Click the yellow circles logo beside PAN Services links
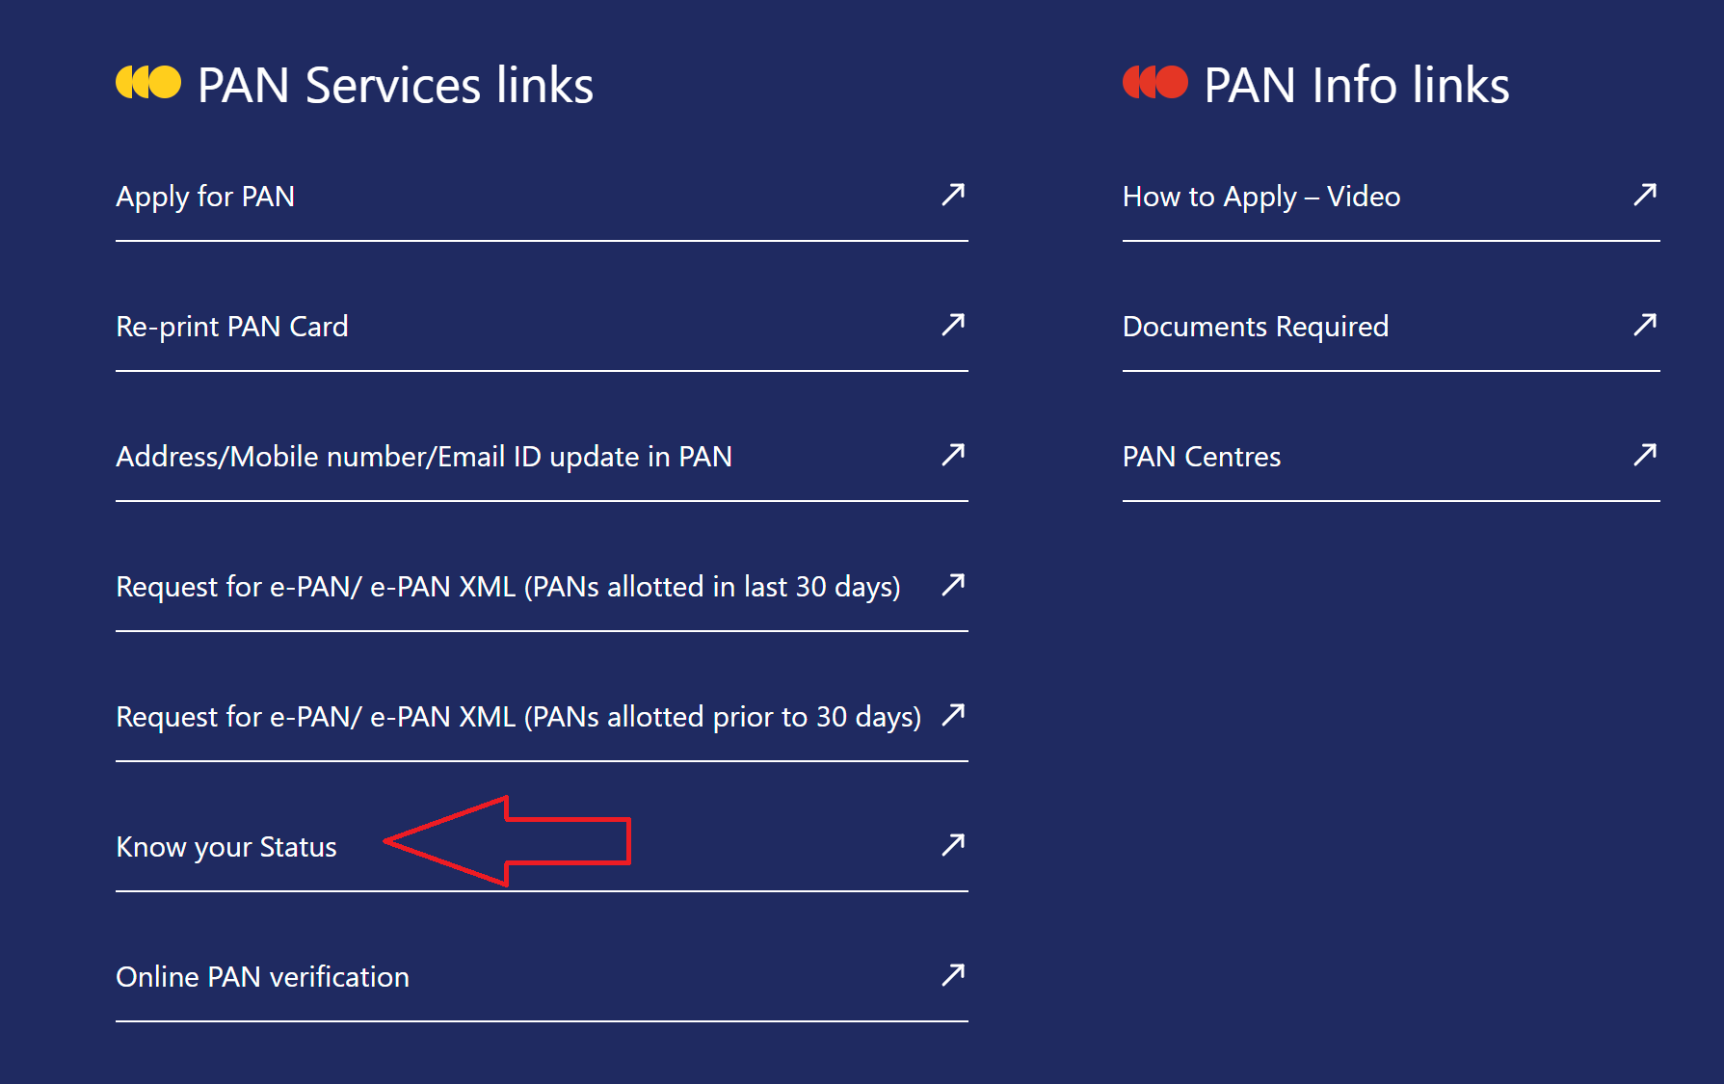This screenshot has width=1724, height=1084. pos(149,83)
